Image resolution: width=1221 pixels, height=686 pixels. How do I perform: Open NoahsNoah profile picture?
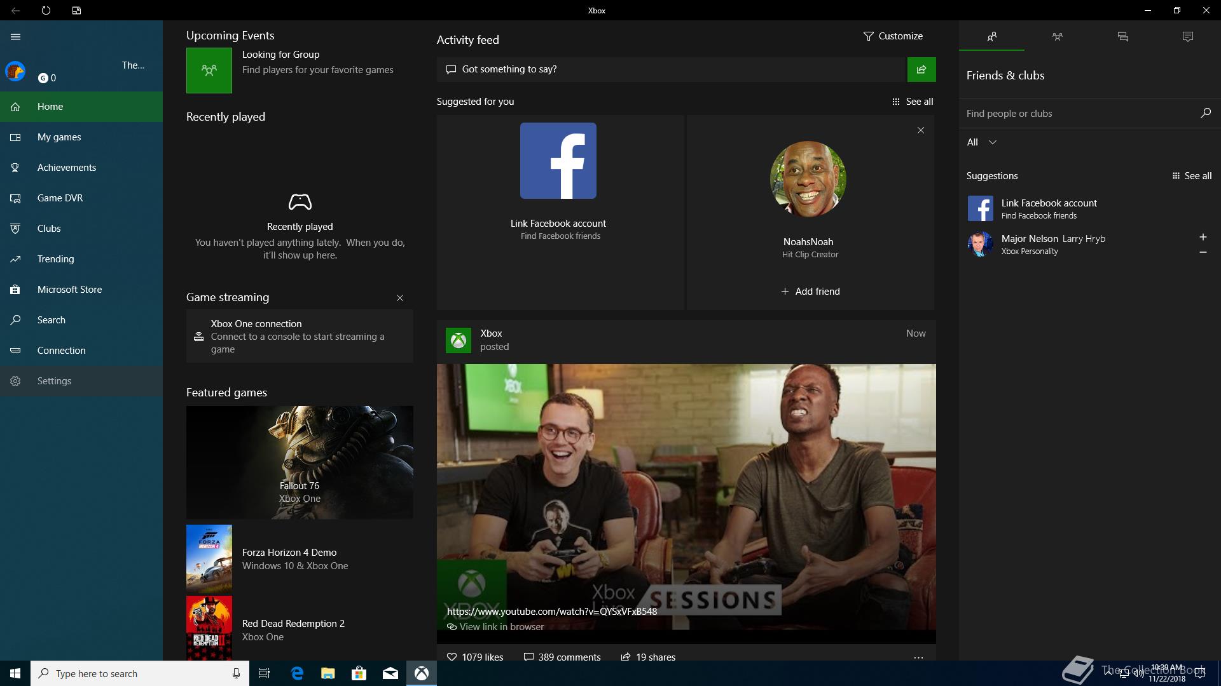[808, 179]
